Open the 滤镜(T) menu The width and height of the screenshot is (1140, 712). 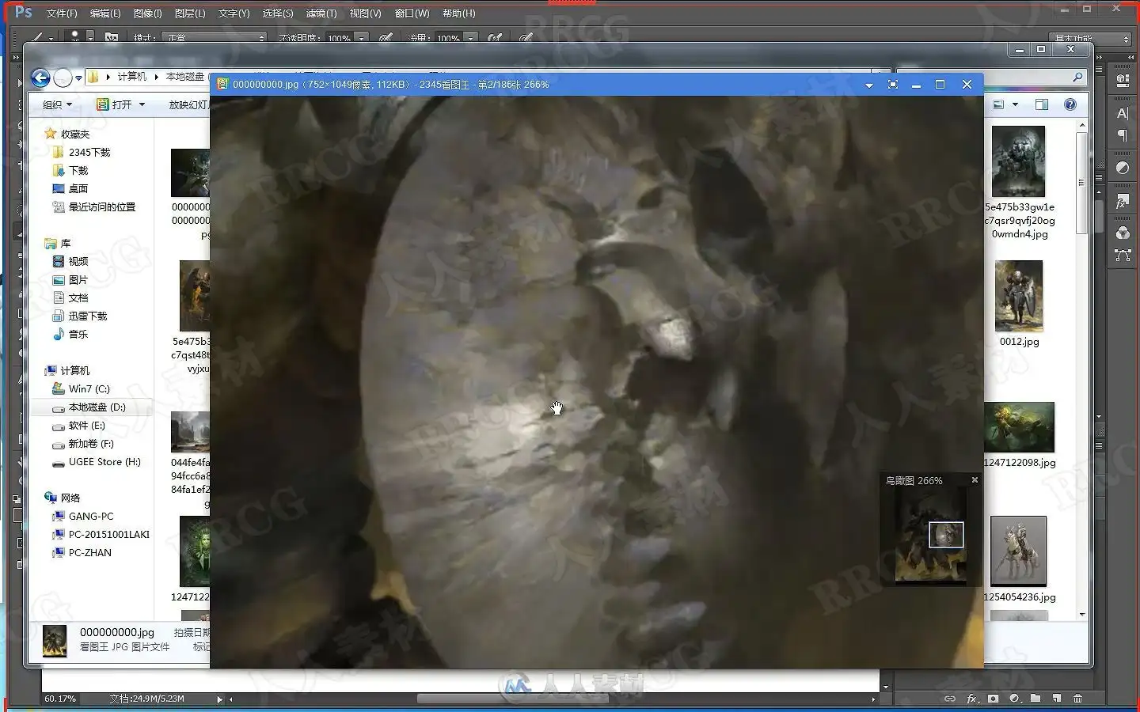pos(321,13)
